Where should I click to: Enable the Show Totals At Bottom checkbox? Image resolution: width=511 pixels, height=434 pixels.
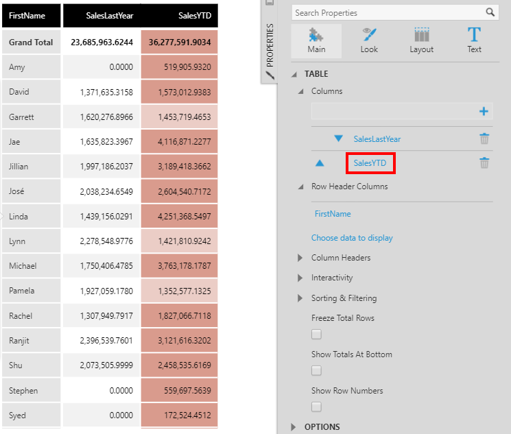pyautogui.click(x=316, y=370)
